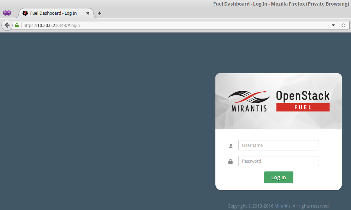Switch to the Fuel Dashboard - Log In tab

click(53, 13)
